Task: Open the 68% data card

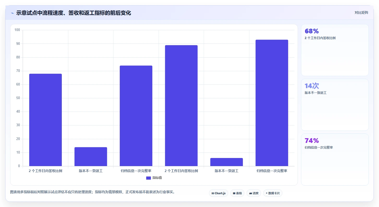Action: (x=335, y=50)
